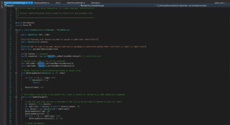Select the openvr_api.cs preview tab
This screenshot has height=125, width=230.
coord(220,3)
